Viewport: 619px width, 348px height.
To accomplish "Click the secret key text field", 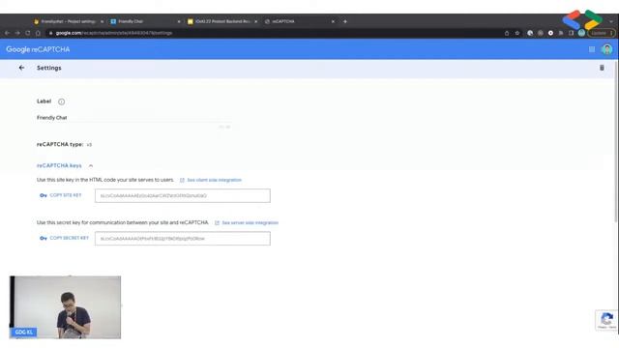I will tap(183, 239).
